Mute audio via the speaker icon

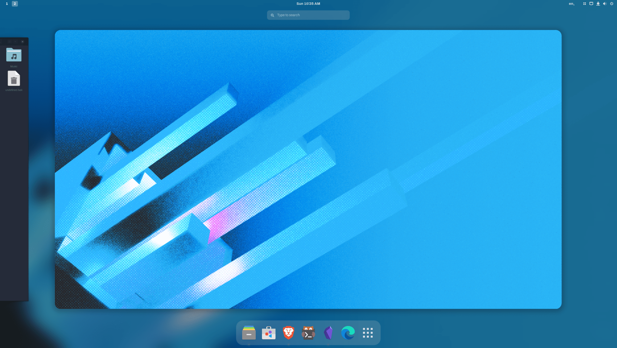point(605,4)
